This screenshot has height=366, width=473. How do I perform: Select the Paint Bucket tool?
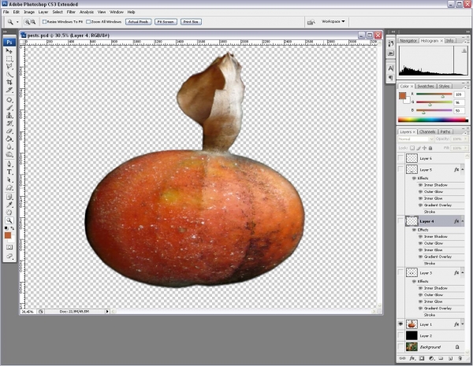[x=9, y=139]
